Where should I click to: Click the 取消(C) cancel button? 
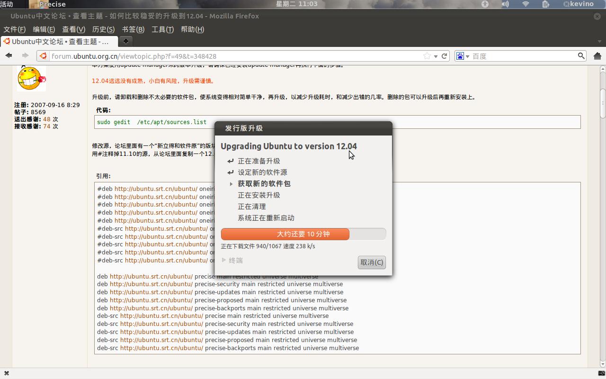coord(372,262)
